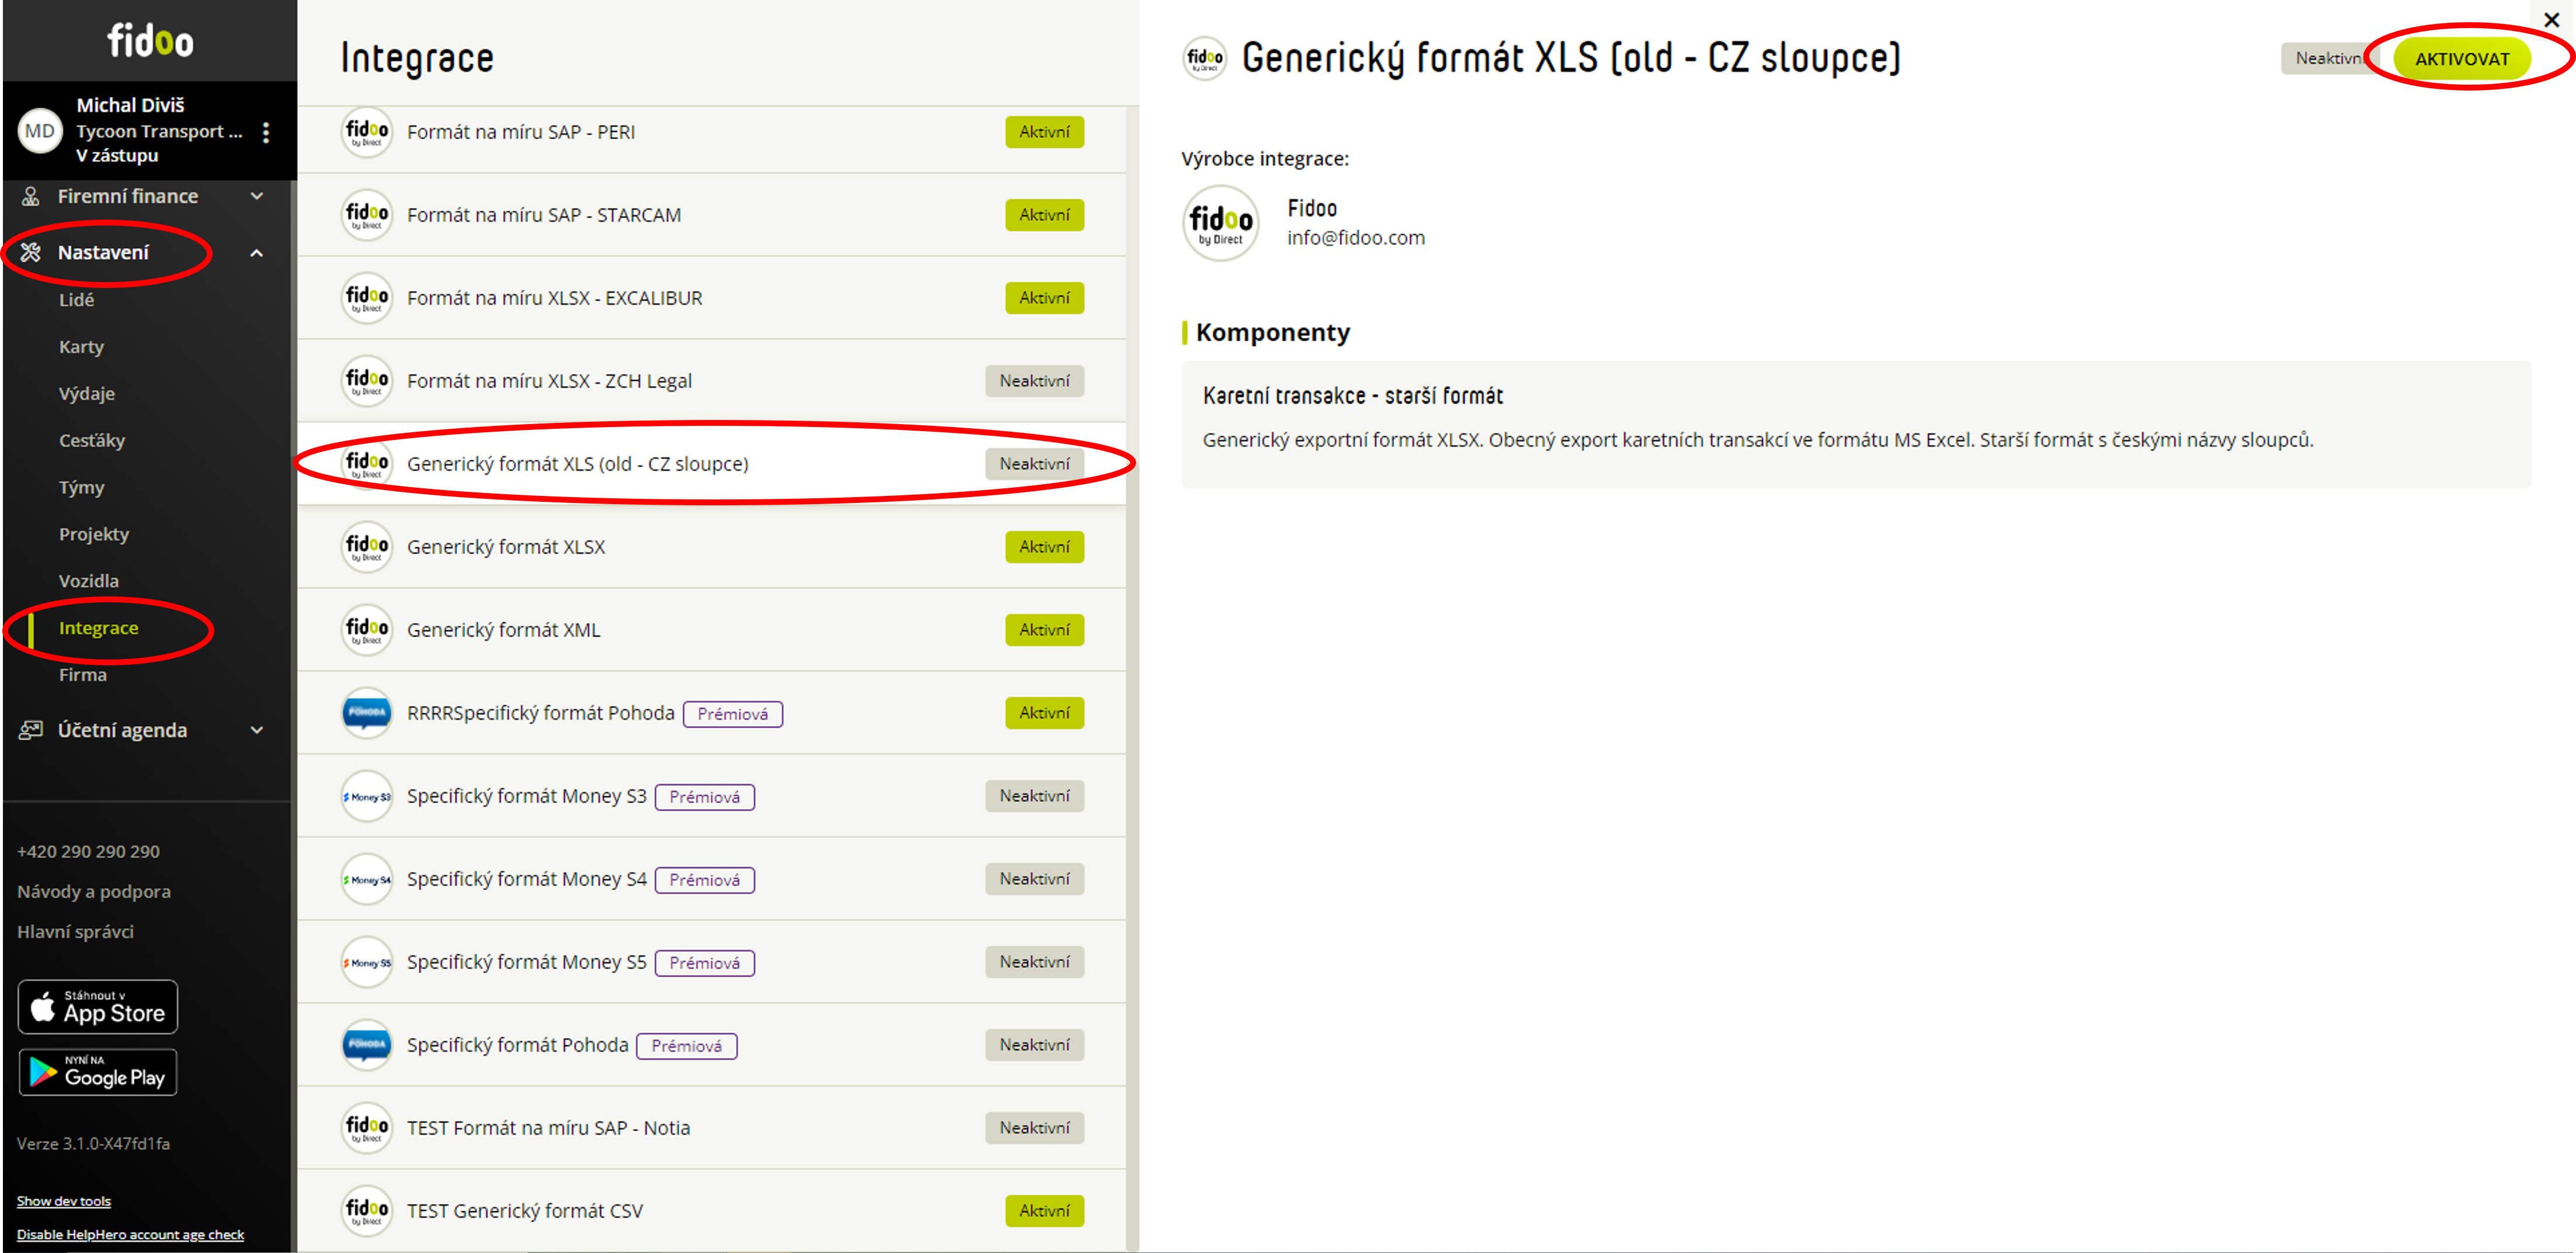Click Disable HelpHero account age check link

coord(130,1234)
